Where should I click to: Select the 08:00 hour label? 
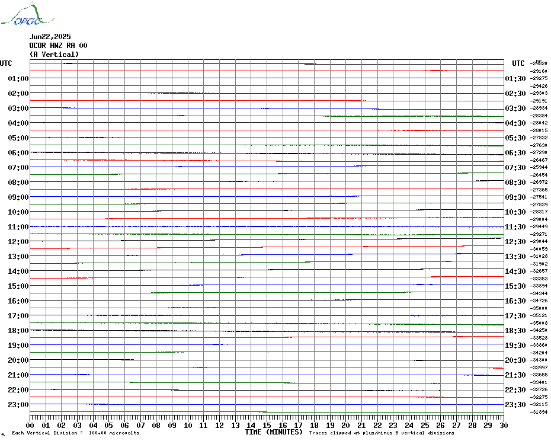click(x=18, y=182)
